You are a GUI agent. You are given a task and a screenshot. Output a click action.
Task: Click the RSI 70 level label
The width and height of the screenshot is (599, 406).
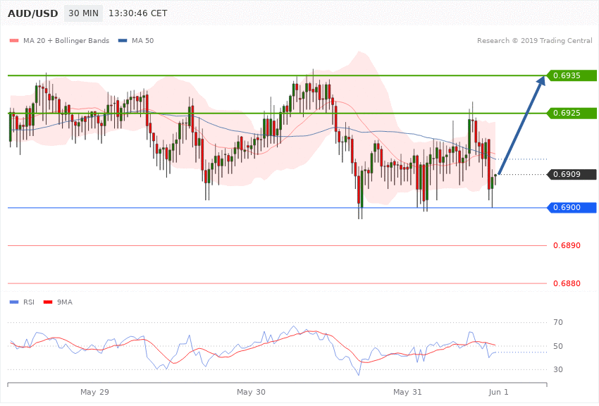pyautogui.click(x=558, y=322)
